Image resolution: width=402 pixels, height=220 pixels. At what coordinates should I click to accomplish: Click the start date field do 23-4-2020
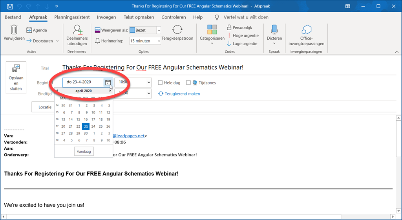coord(83,82)
